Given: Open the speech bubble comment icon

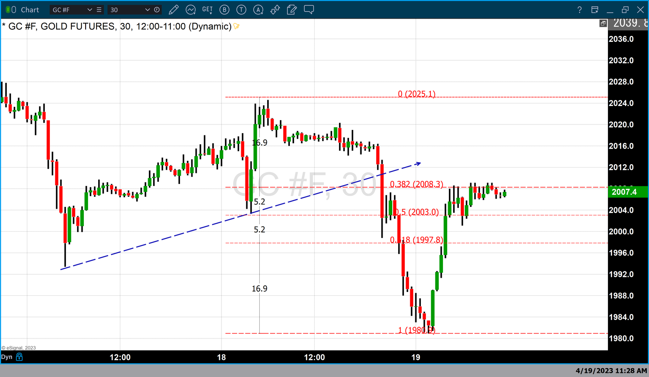Looking at the screenshot, I should (309, 10).
